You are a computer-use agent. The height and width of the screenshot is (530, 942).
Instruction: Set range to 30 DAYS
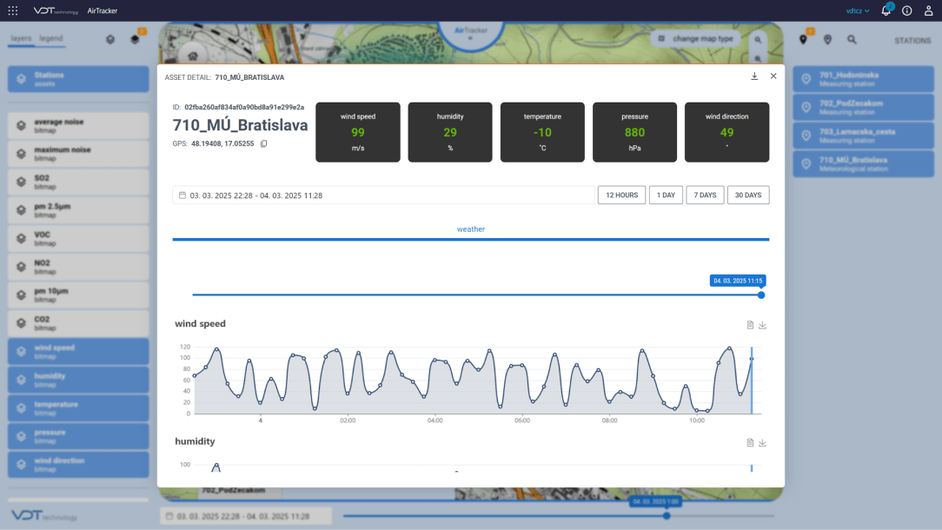coord(748,195)
